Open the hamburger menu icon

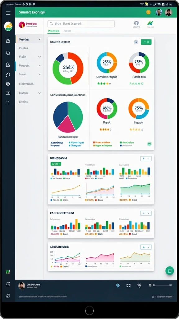click(x=8, y=13)
